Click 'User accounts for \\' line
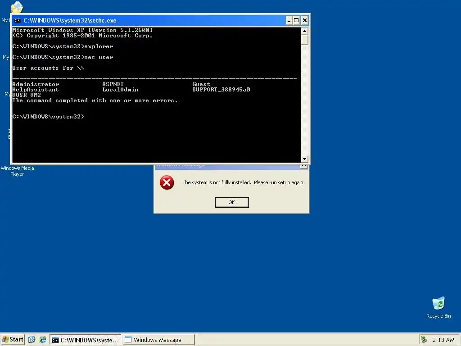This screenshot has width=461, height=346. point(48,68)
